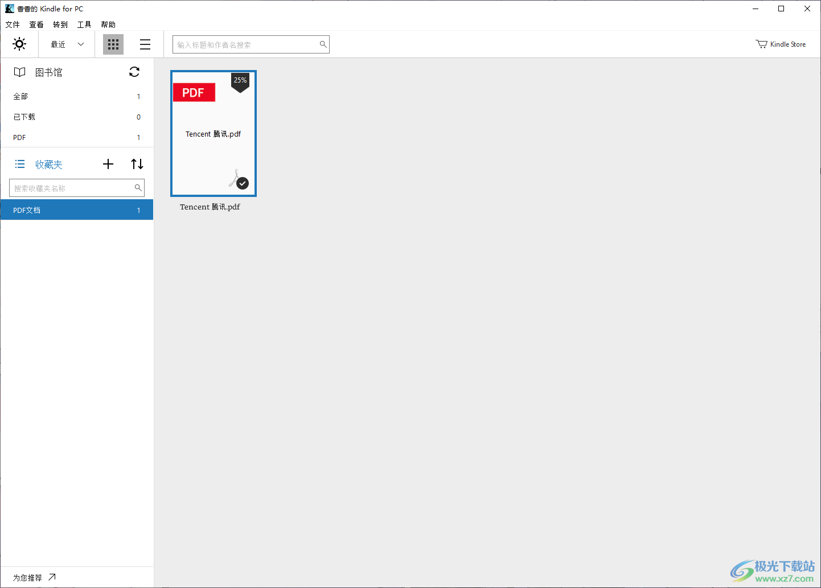The image size is (821, 588).
Task: Select the 全部 library filter
Action: coord(77,96)
